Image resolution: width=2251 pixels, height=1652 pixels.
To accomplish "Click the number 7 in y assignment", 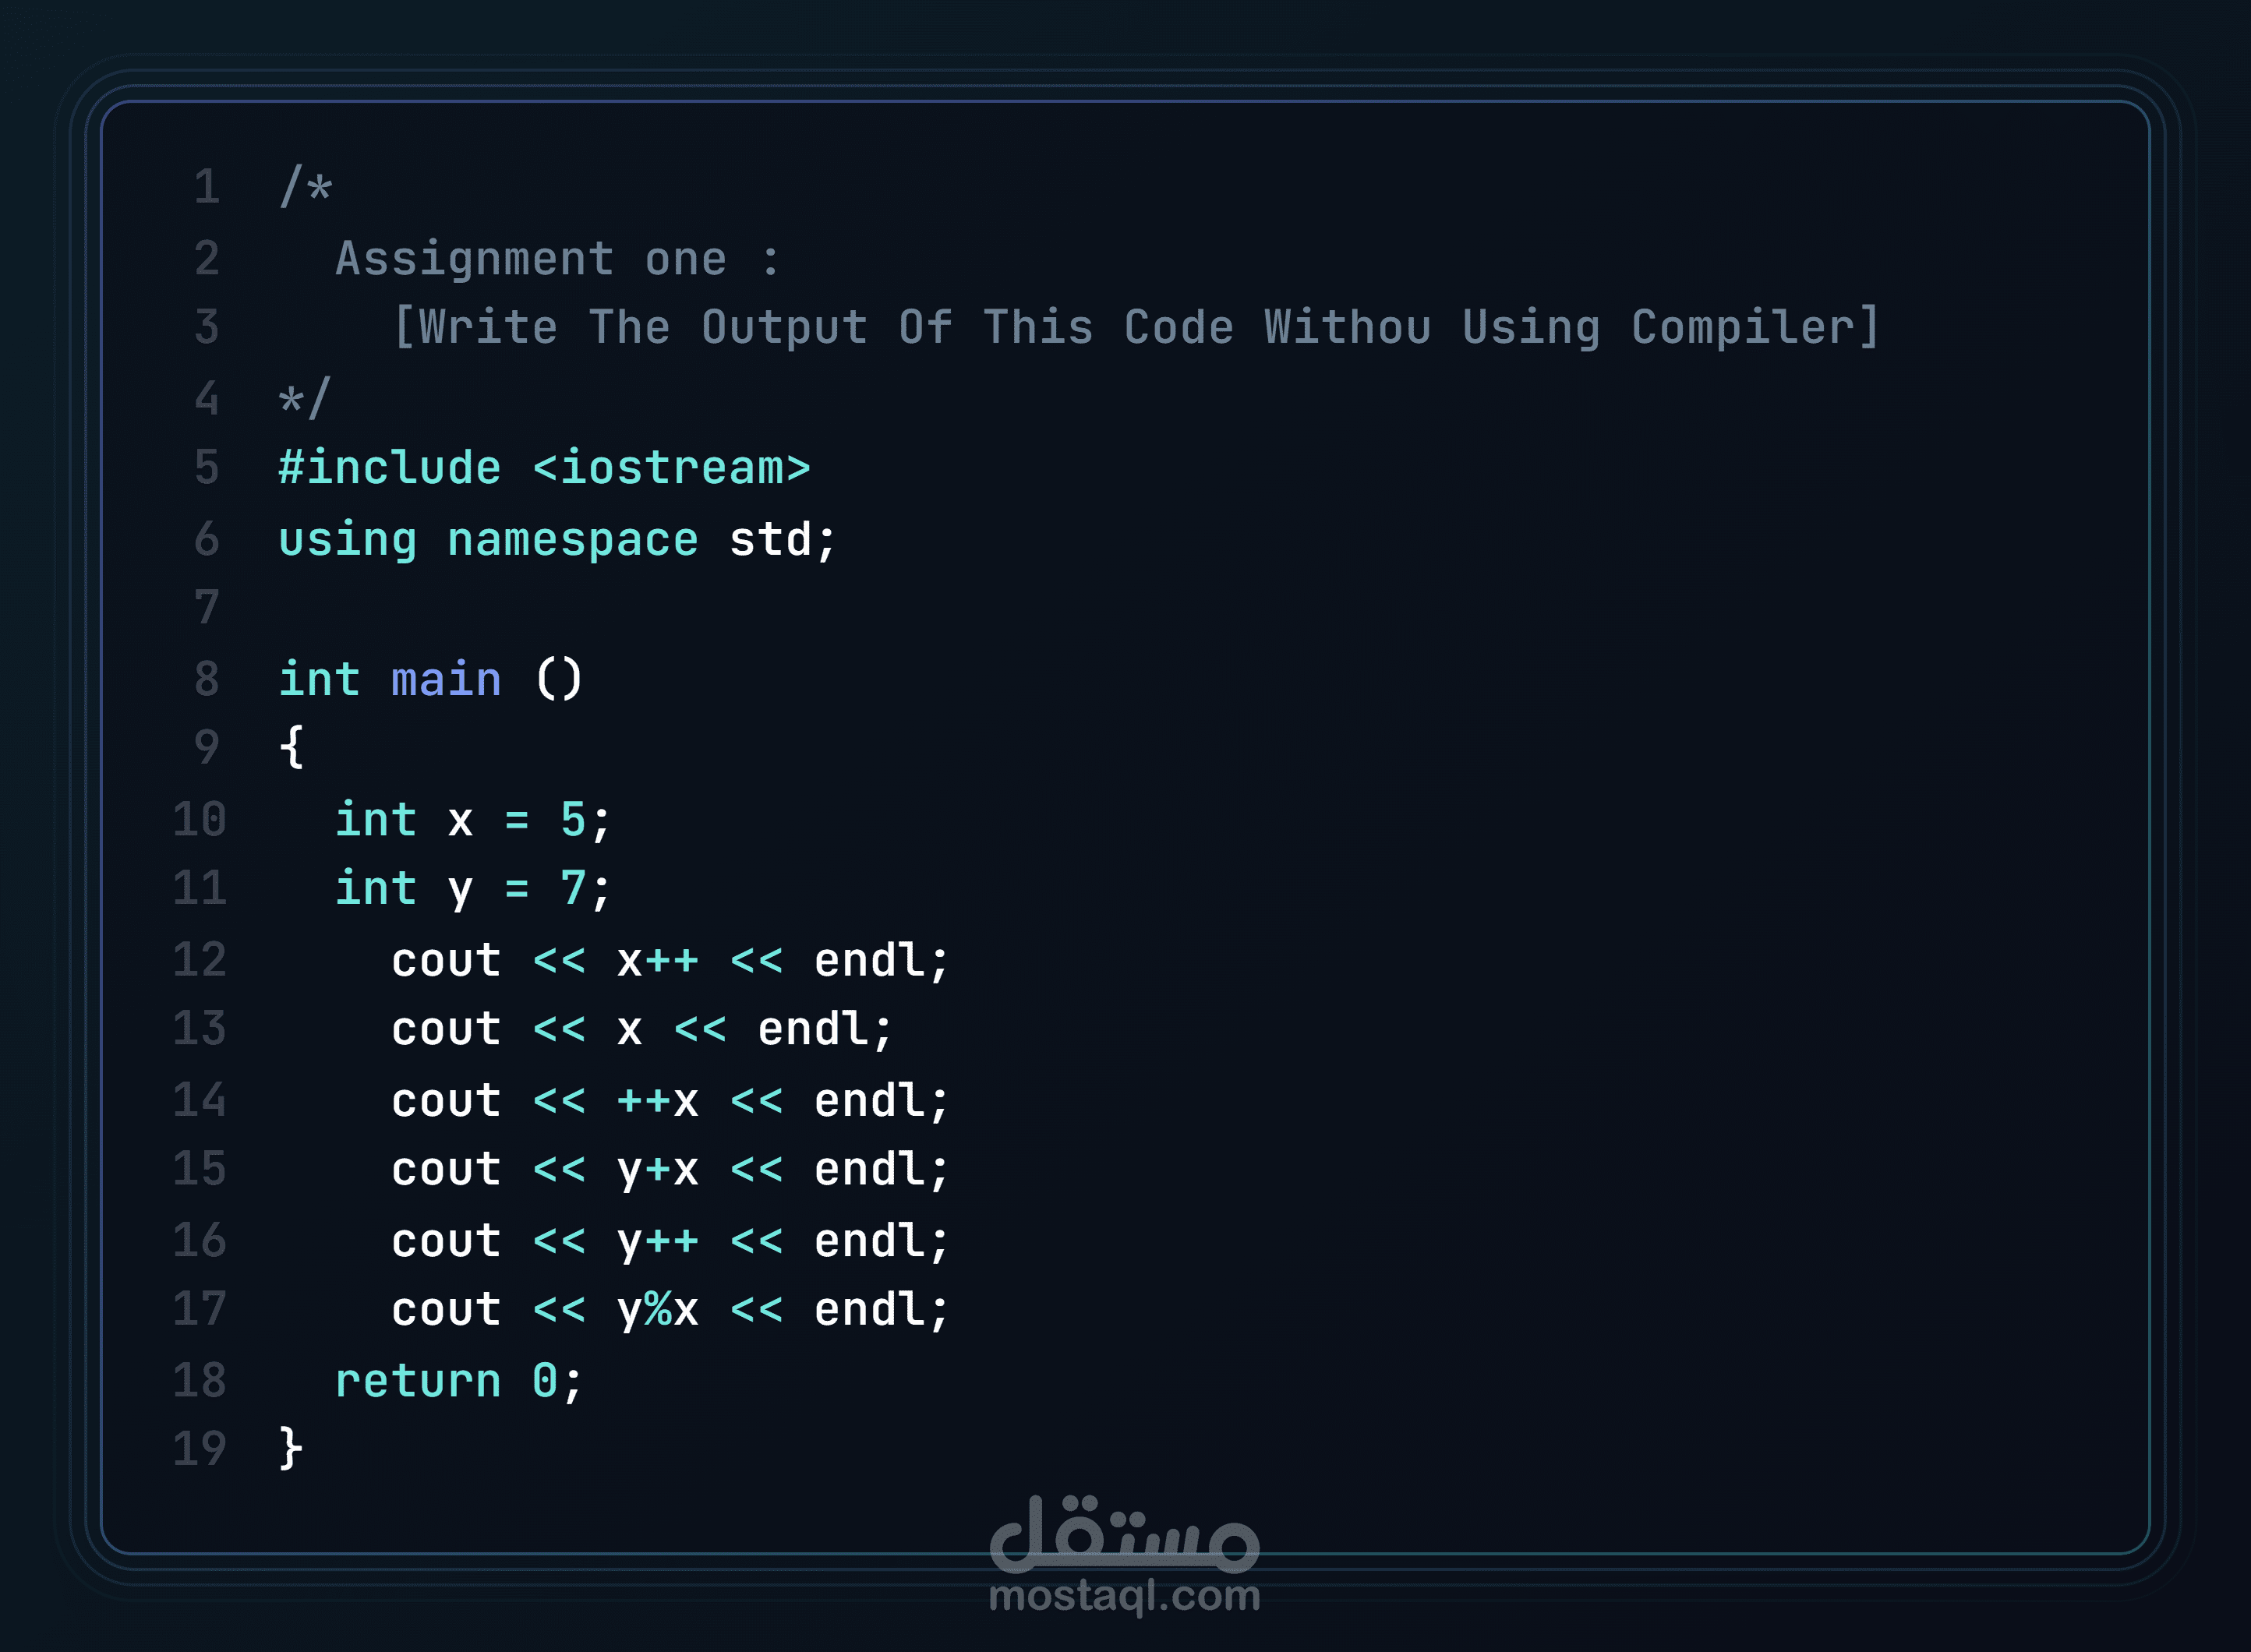I will 572,888.
